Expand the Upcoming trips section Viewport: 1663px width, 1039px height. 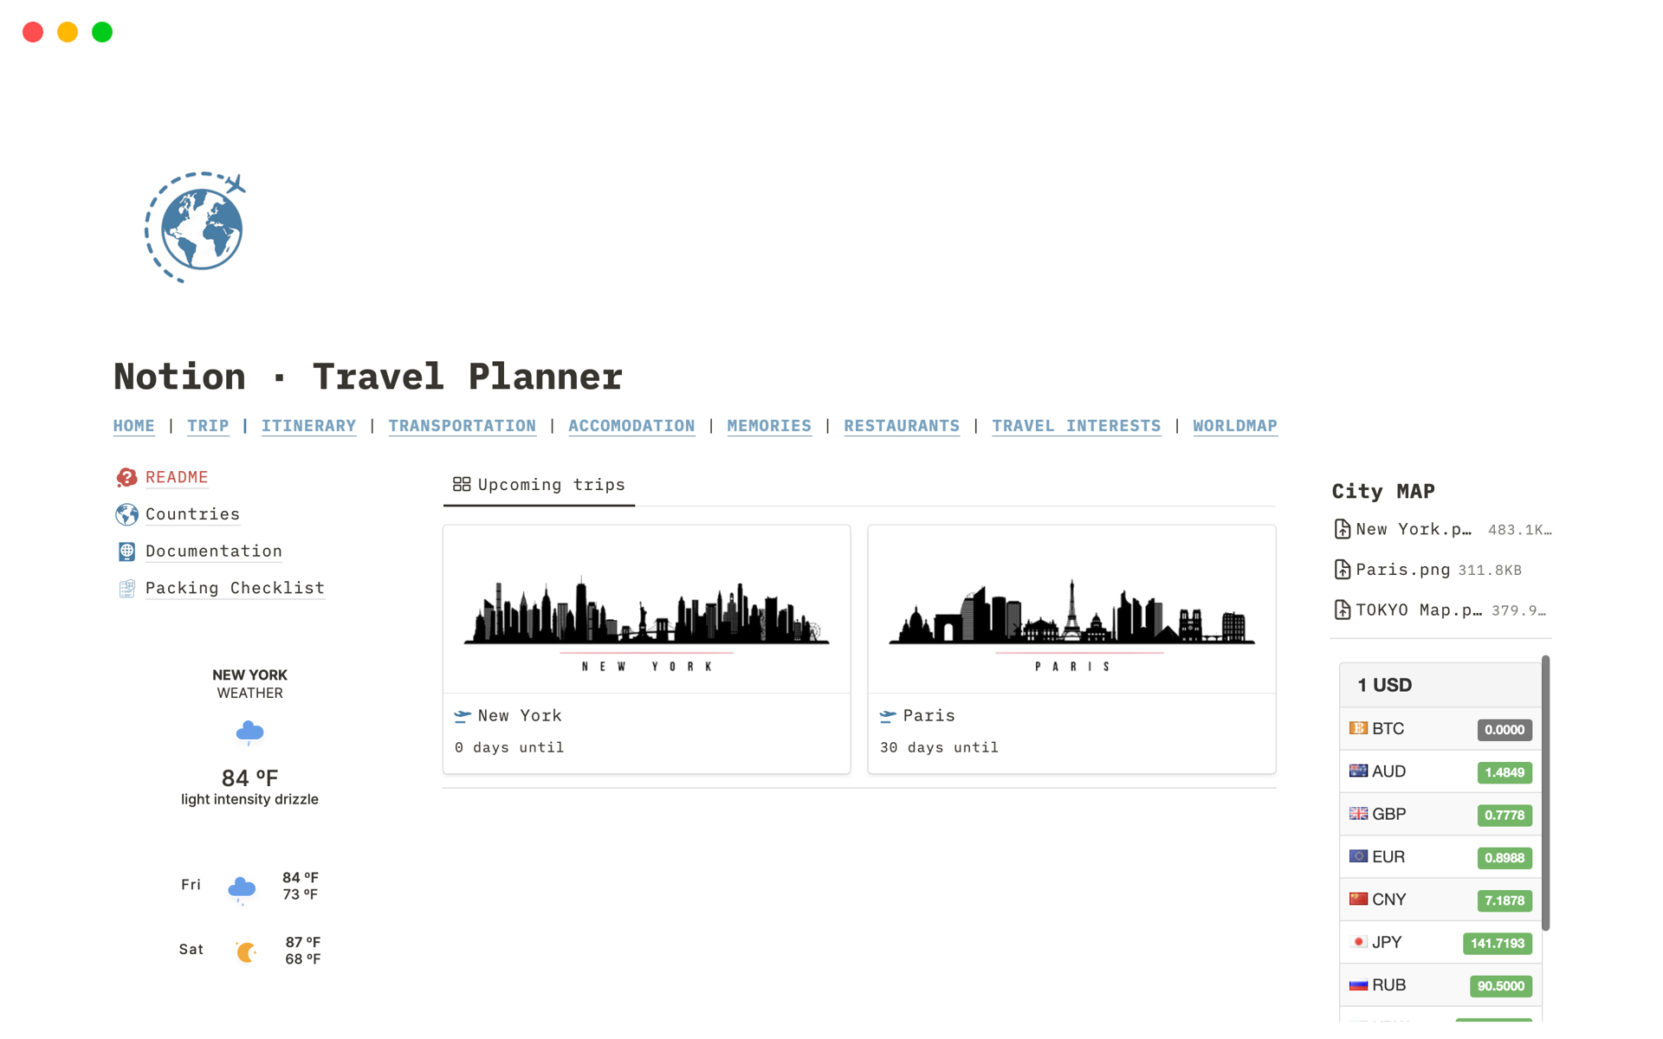click(551, 485)
